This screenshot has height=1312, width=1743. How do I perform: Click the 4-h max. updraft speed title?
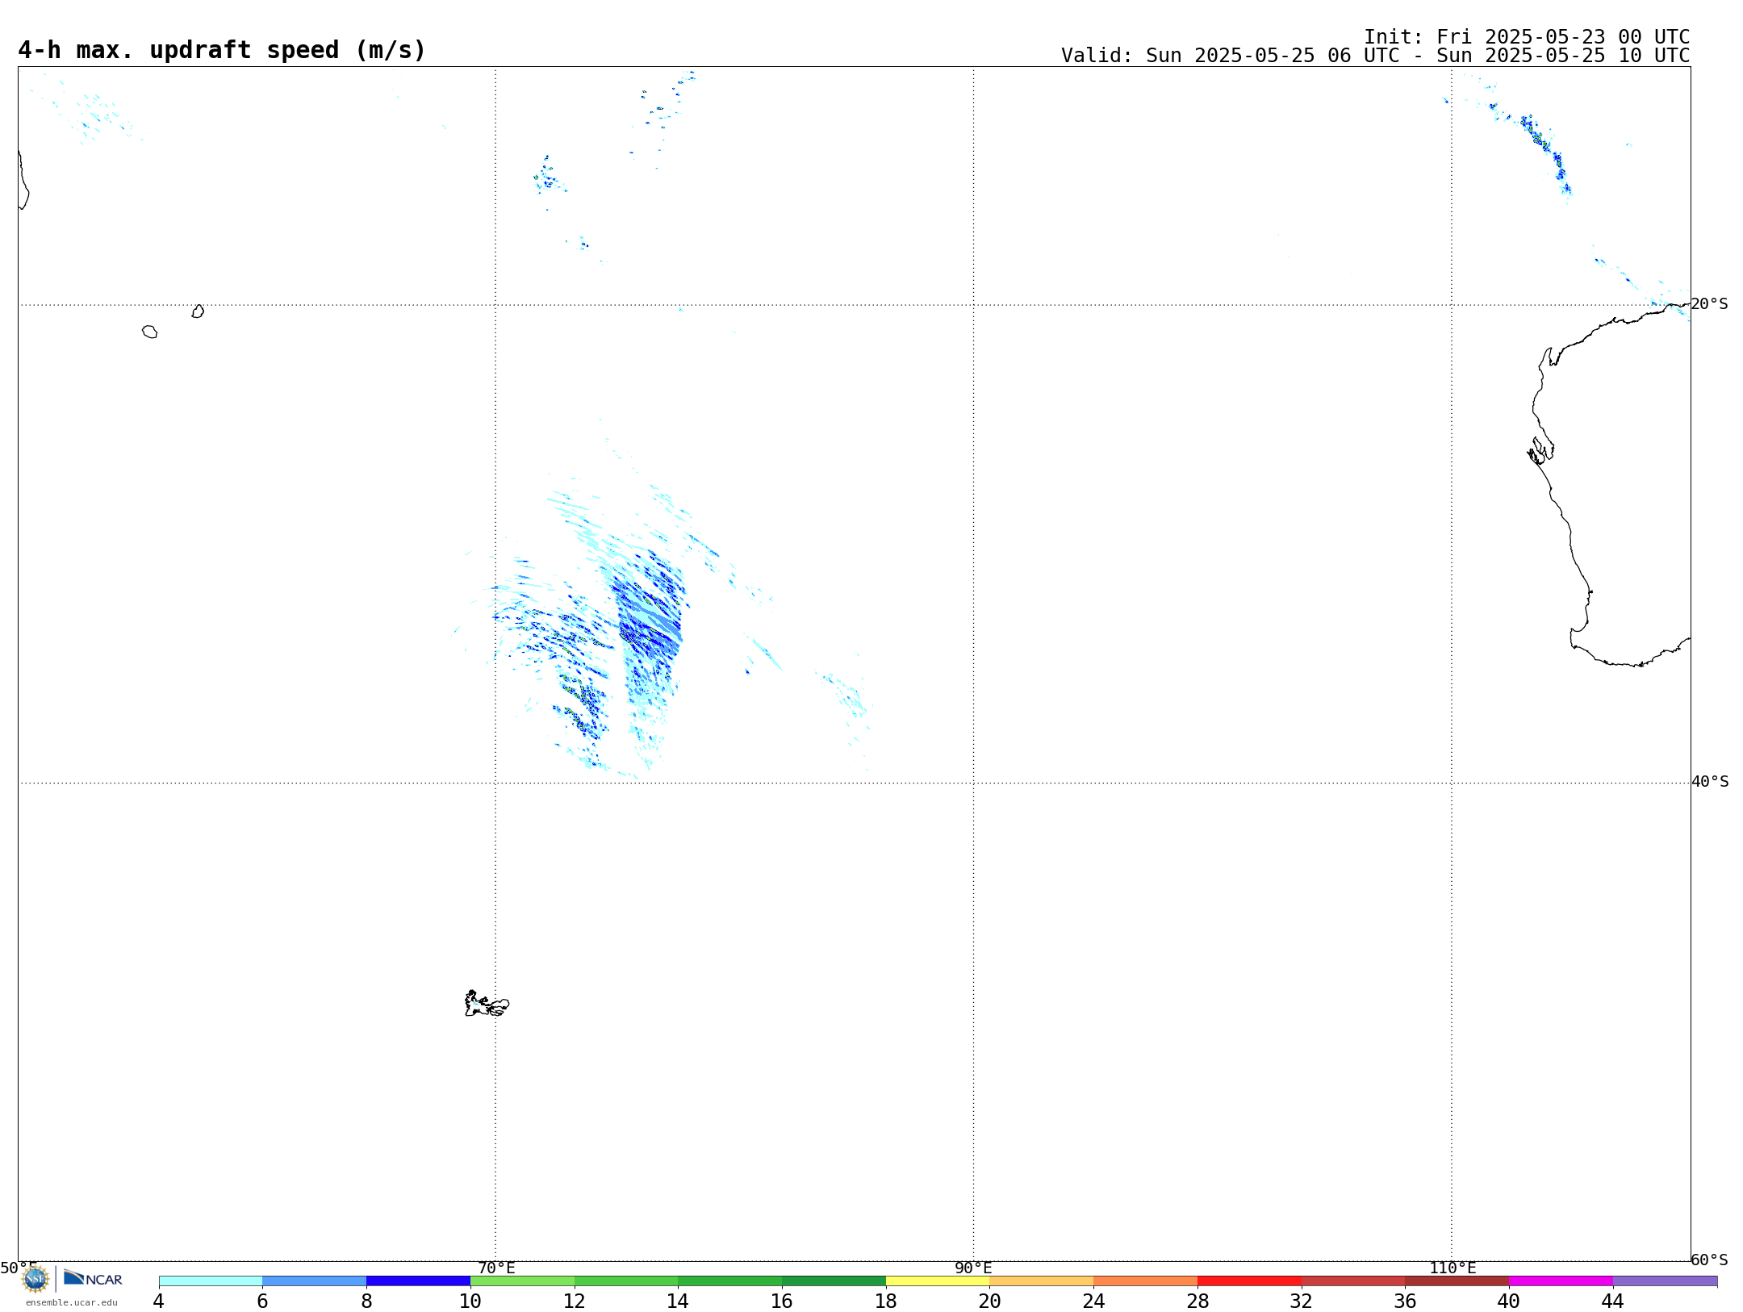(x=222, y=50)
